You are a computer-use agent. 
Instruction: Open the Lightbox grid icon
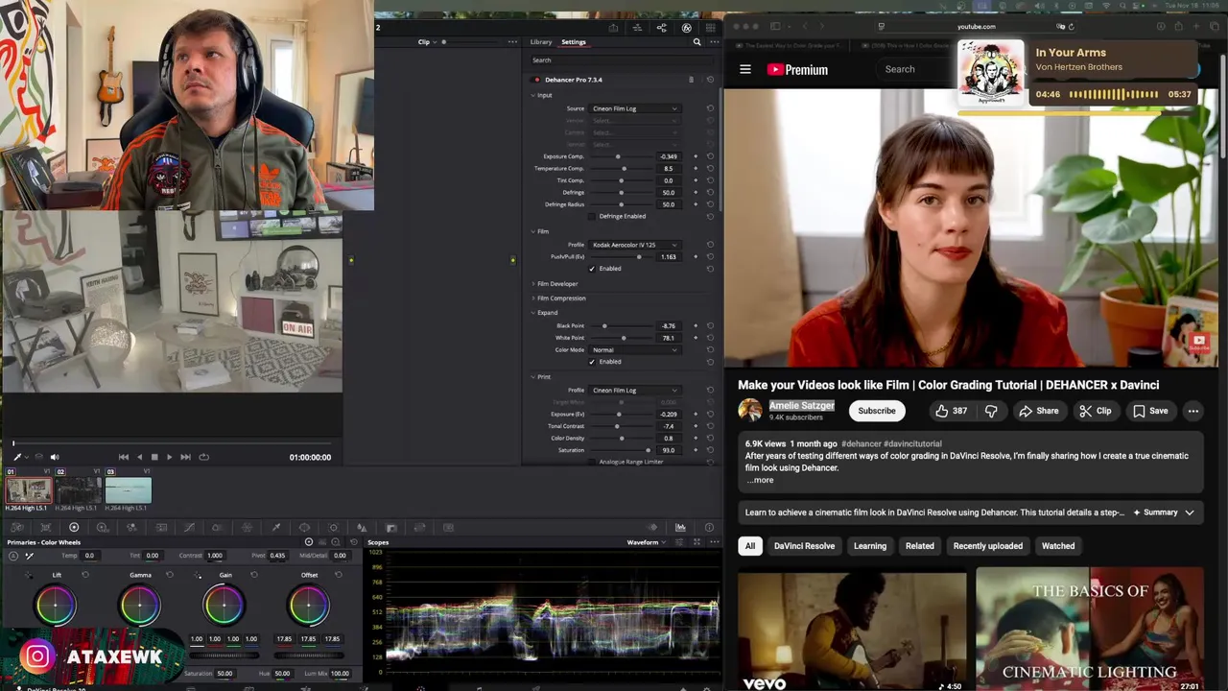coord(711,28)
